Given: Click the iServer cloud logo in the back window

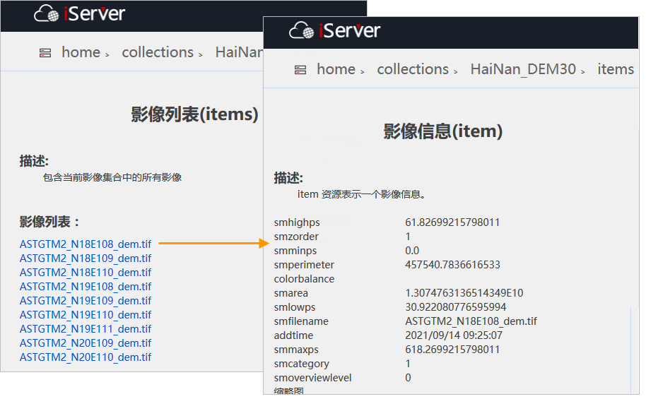Looking at the screenshot, I should pos(47,13).
